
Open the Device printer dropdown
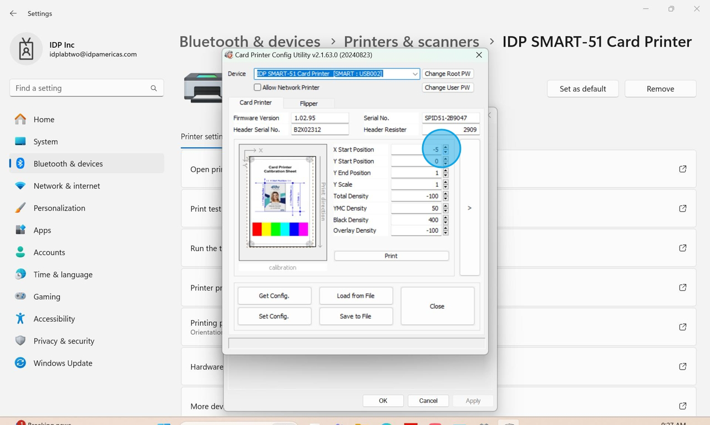coord(414,74)
